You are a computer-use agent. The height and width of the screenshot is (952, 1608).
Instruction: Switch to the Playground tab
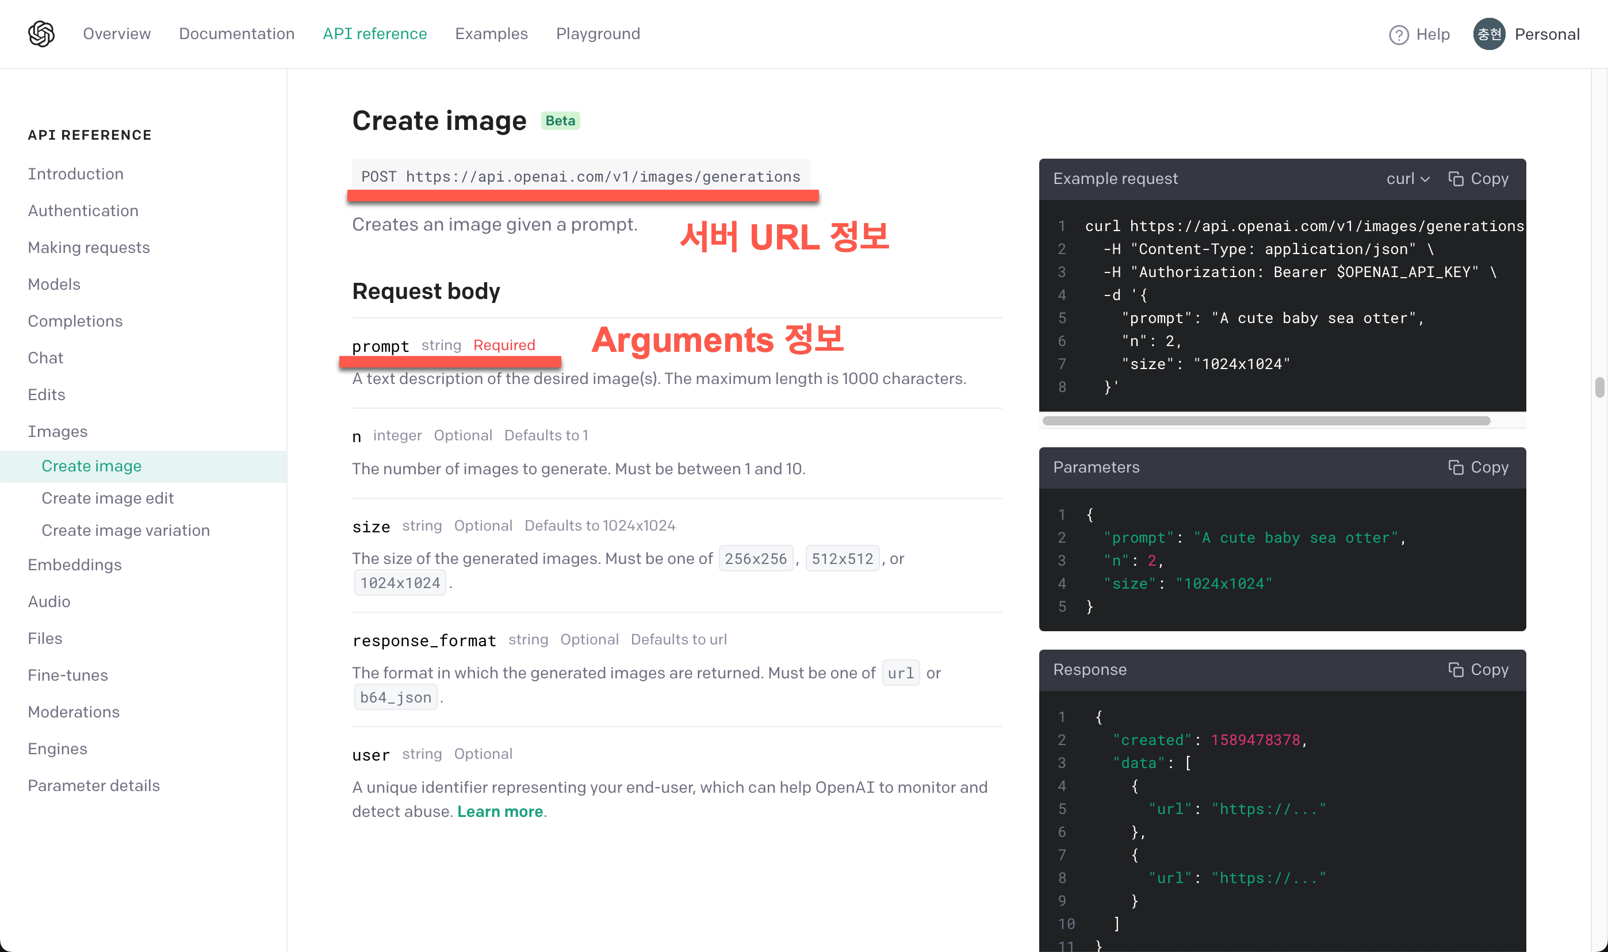coord(598,33)
